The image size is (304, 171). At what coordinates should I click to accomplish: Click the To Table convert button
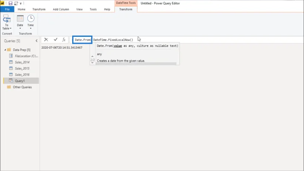coord(7,22)
